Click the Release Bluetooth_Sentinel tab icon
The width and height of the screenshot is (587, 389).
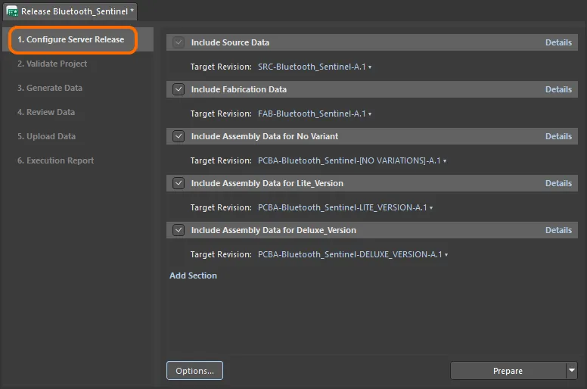pos(12,11)
